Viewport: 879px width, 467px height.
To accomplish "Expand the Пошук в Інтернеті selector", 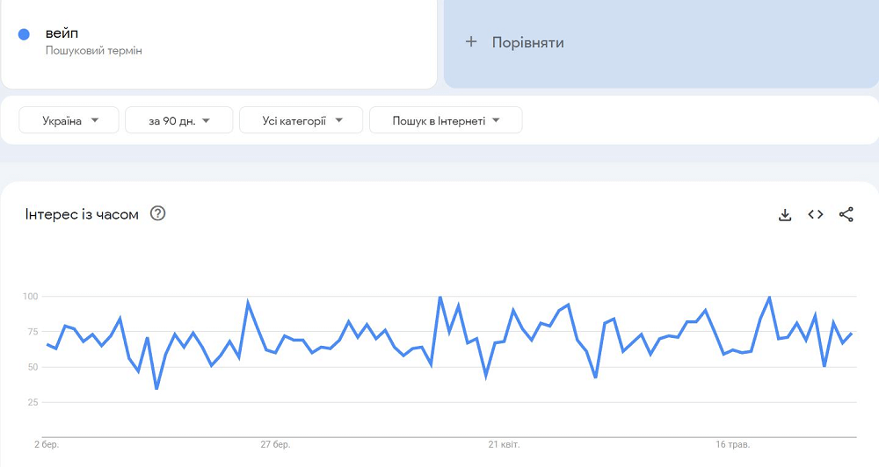I will coord(446,120).
